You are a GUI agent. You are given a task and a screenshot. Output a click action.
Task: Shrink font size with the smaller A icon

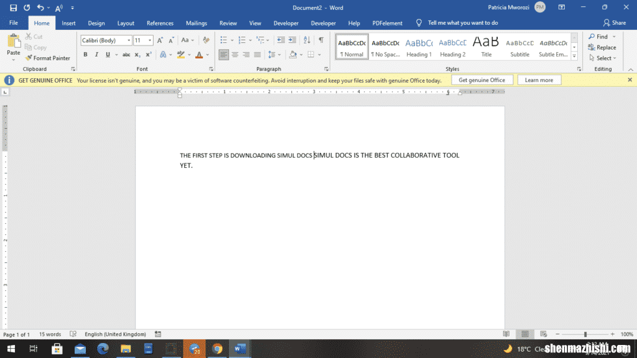click(171, 40)
